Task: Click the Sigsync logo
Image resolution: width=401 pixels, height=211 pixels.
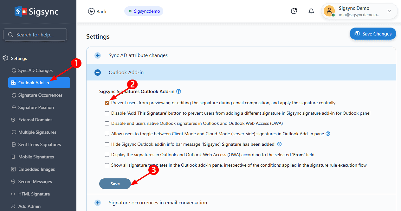Action: 36,12
